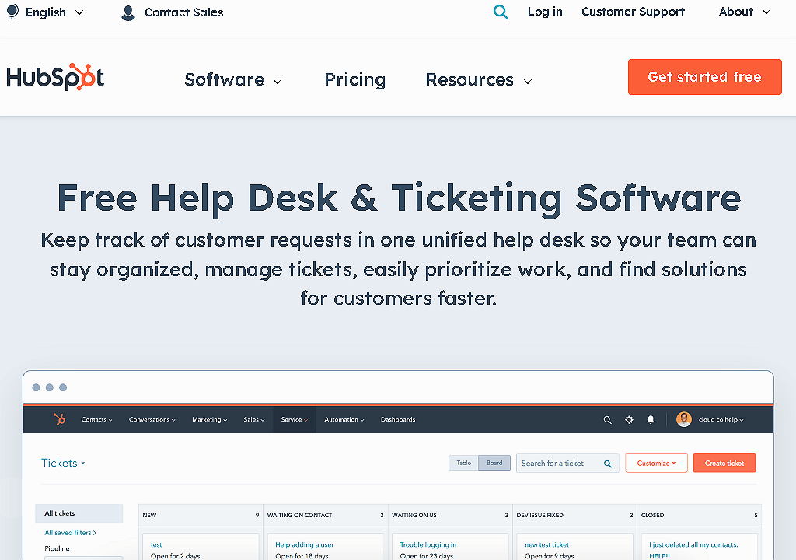Click the Pipeline label in sidebar

point(57,548)
